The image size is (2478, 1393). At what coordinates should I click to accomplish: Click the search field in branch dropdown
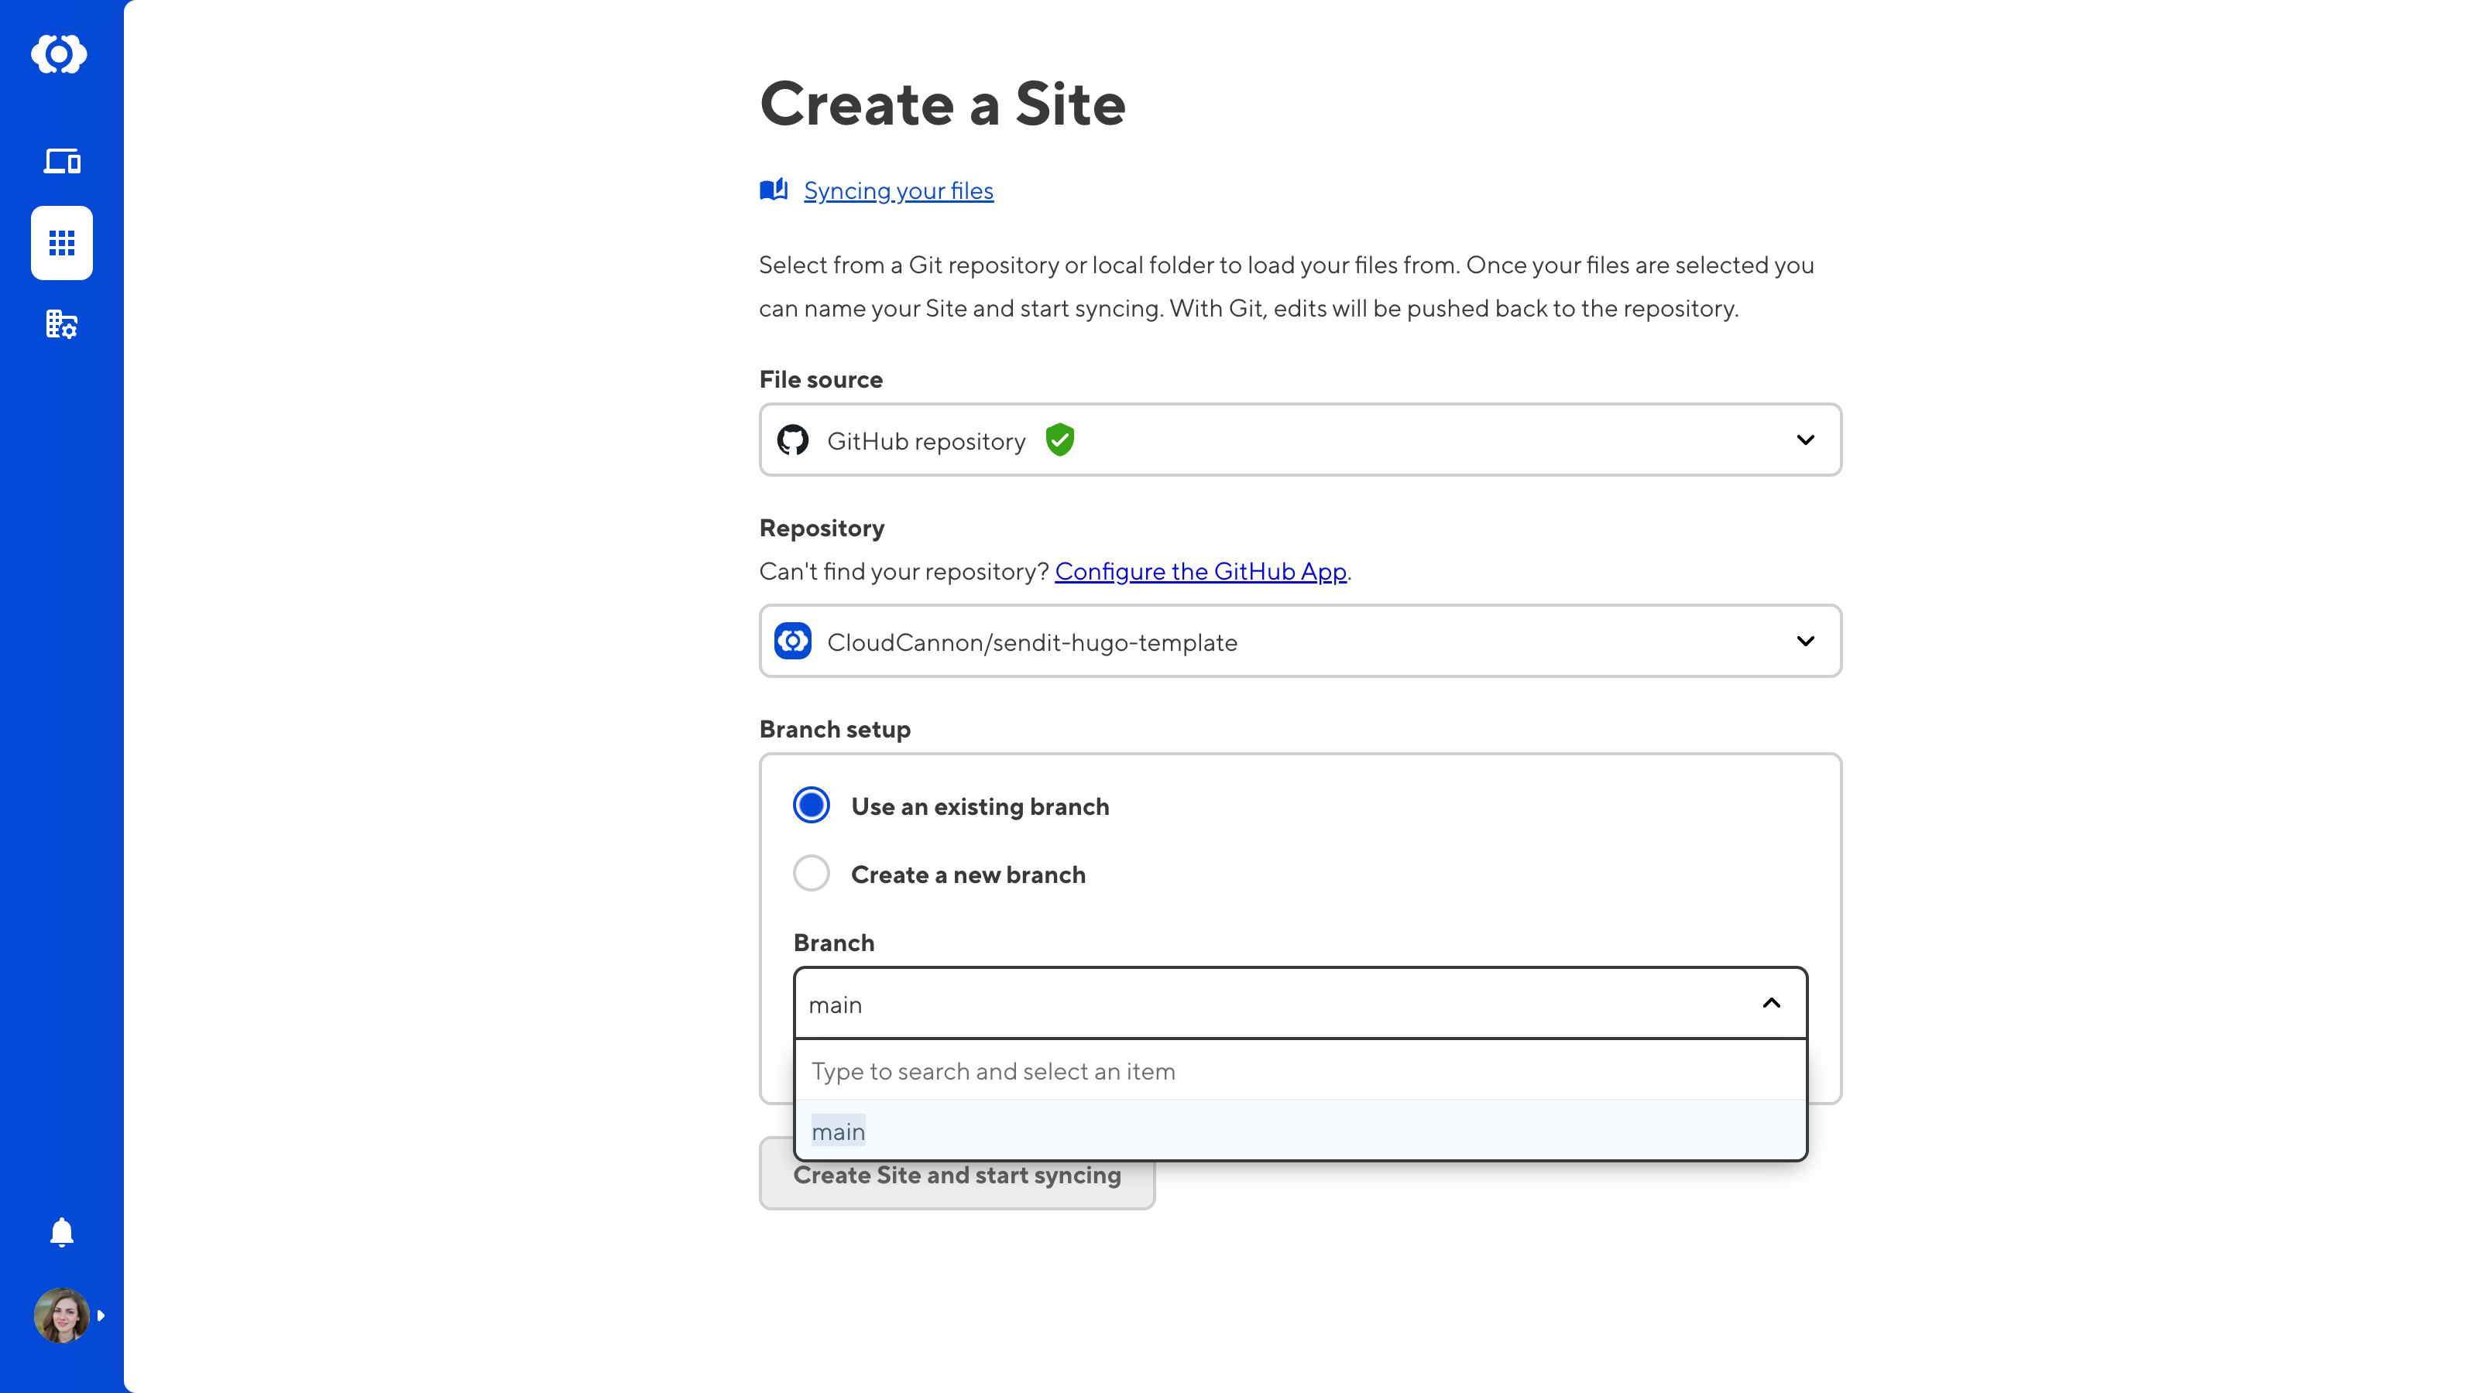[x=1300, y=1070]
